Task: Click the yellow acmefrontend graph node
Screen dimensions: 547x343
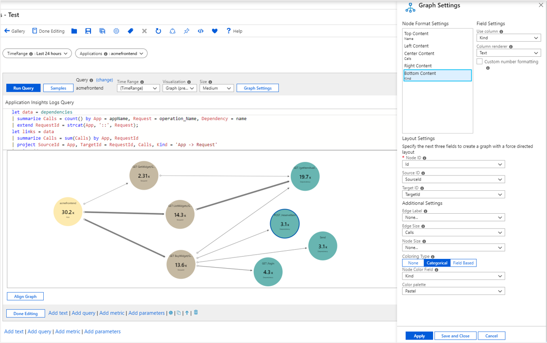Action: click(x=68, y=212)
